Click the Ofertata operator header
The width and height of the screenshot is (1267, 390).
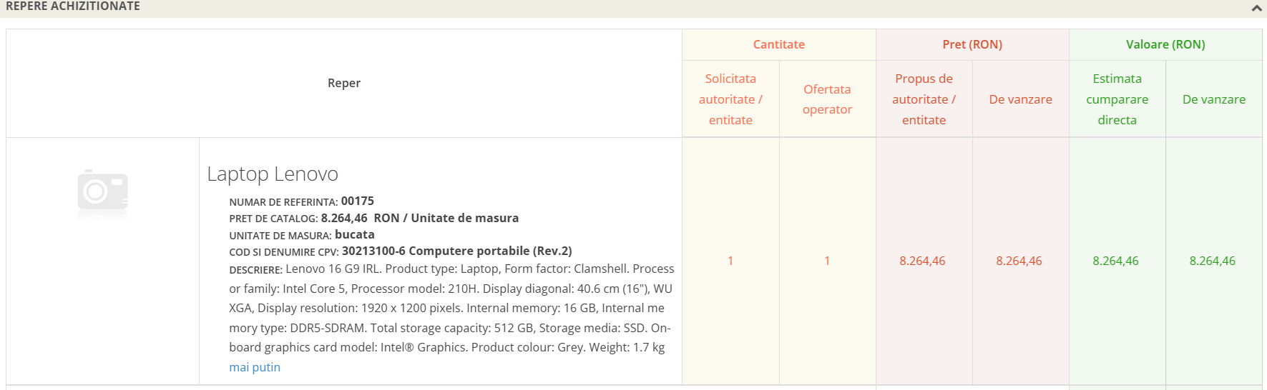pos(827,99)
